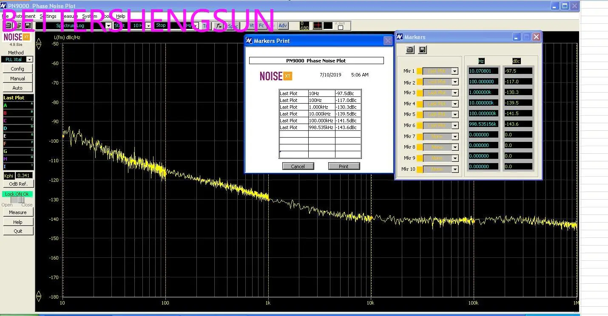The height and width of the screenshot is (316, 608).
Task: Toggle the Open/Close loop switch
Action: click(x=17, y=200)
